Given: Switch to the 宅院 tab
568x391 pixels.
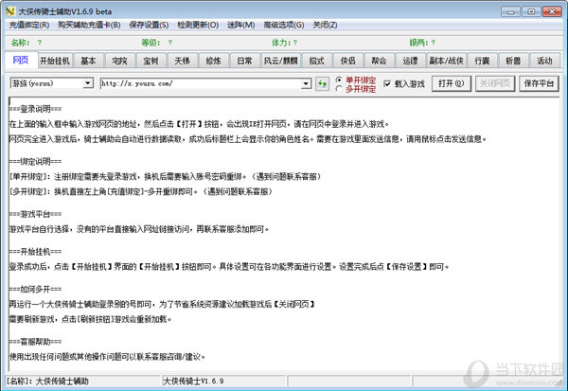Looking at the screenshot, I should tap(119, 61).
